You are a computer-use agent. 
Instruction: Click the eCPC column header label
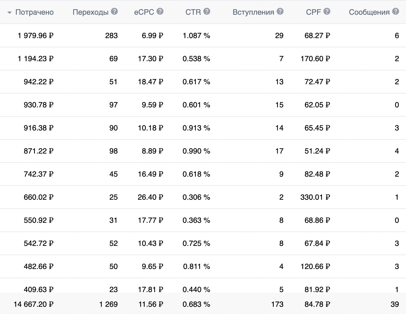click(x=144, y=12)
